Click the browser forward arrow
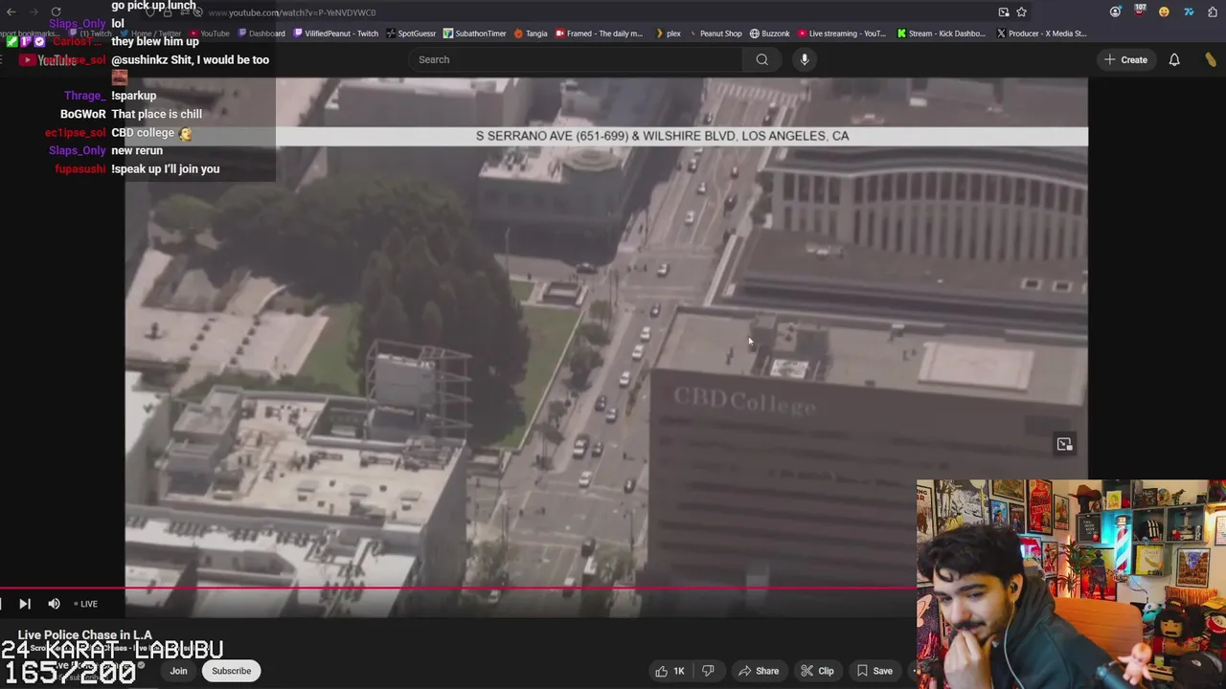1226x689 pixels. point(34,12)
